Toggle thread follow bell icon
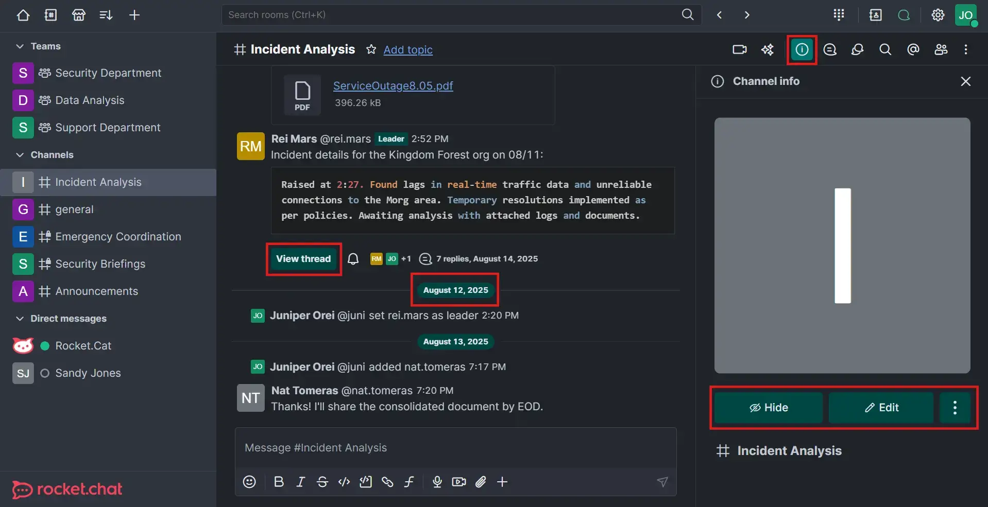Screen dimensions: 988x507 click(x=353, y=259)
